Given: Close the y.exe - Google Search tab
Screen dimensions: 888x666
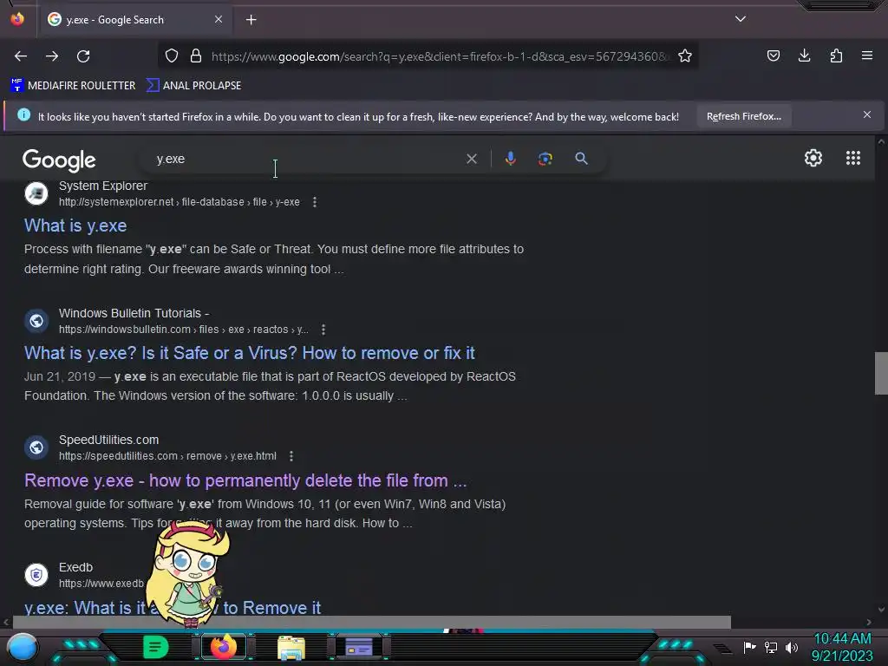Looking at the screenshot, I should (x=219, y=19).
